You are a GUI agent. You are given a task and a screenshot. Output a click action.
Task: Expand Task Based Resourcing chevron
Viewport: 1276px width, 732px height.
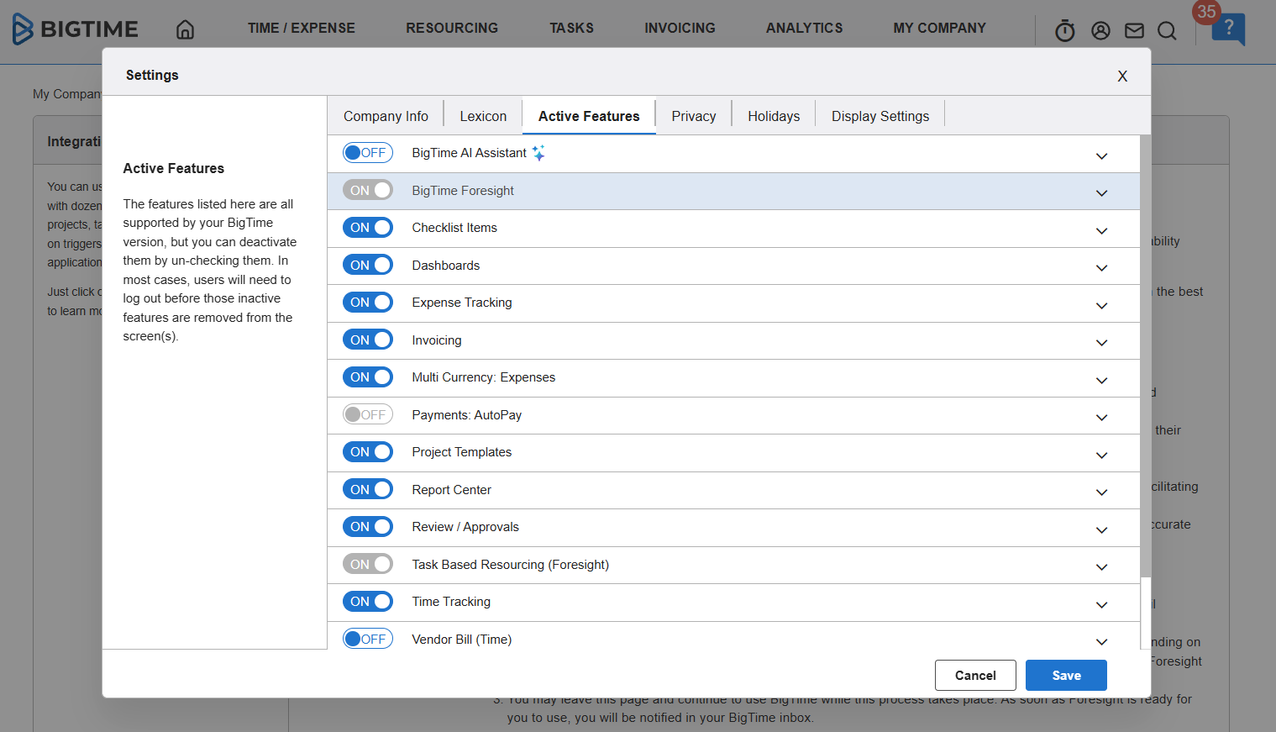tap(1101, 567)
